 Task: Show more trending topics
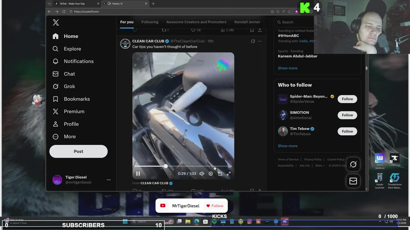pyautogui.click(x=288, y=68)
